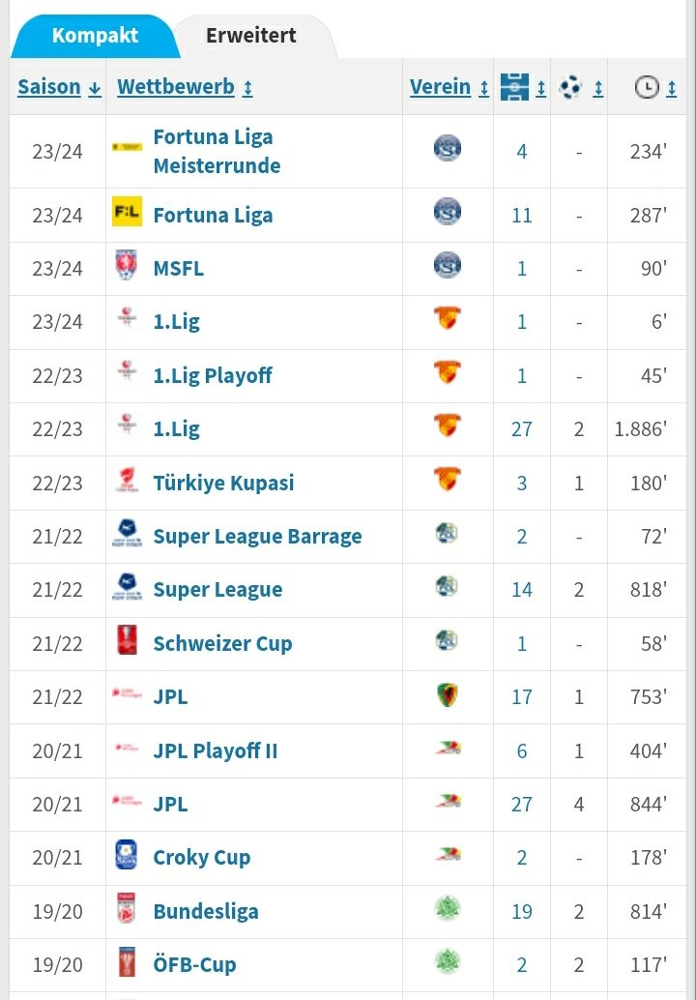Click the Schweizer Cup trophy logo
696x1000 pixels.
127,640
